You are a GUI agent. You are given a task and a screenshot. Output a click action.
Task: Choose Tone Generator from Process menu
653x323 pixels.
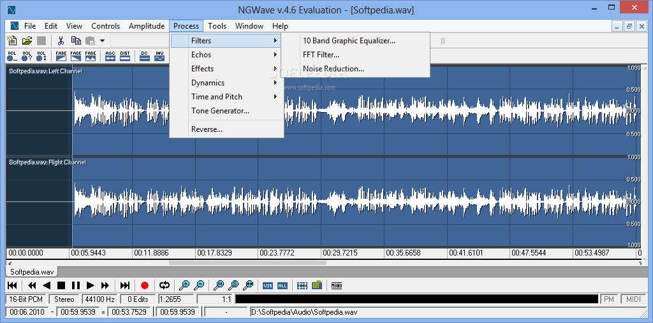(x=226, y=111)
